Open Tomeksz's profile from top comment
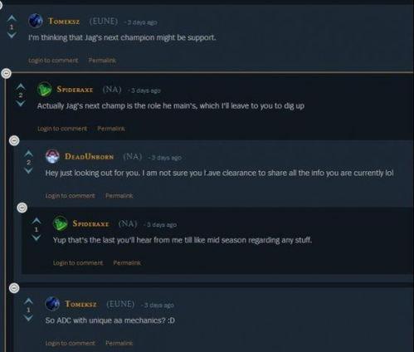Viewport: 414px width, 352px height. point(64,22)
